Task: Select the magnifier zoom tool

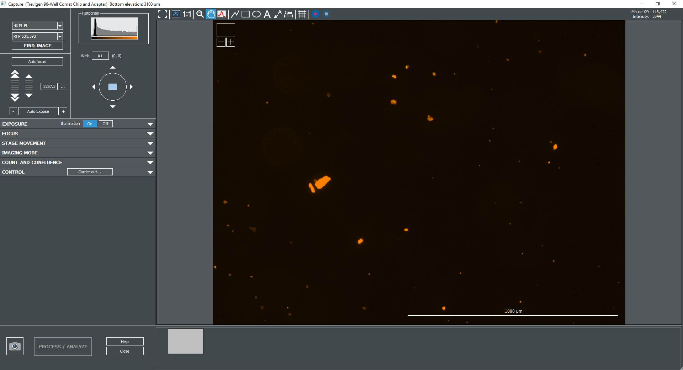Action: 200,14
